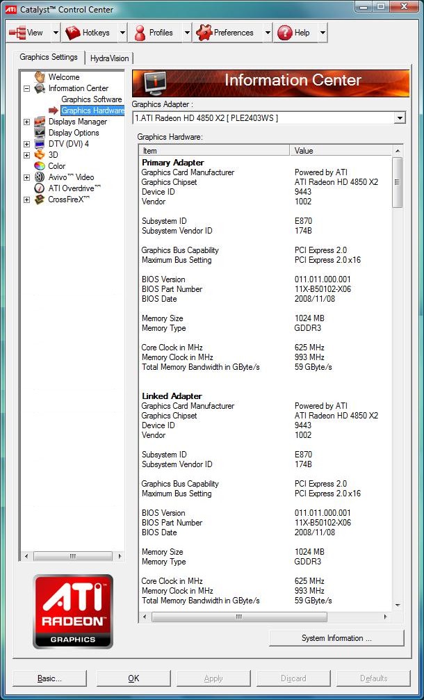Select the Primary Adapter heading row
424x700 pixels.
coord(172,163)
